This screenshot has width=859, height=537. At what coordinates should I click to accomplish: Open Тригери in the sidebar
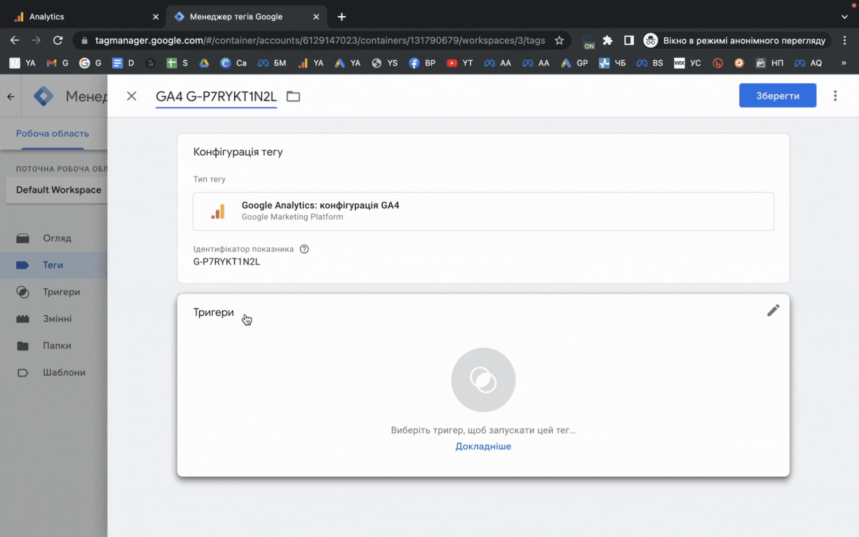coord(53,292)
